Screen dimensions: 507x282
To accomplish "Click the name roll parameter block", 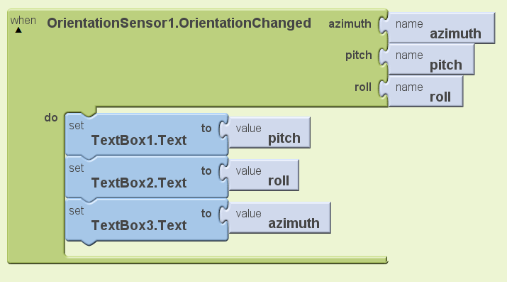I will (x=425, y=92).
